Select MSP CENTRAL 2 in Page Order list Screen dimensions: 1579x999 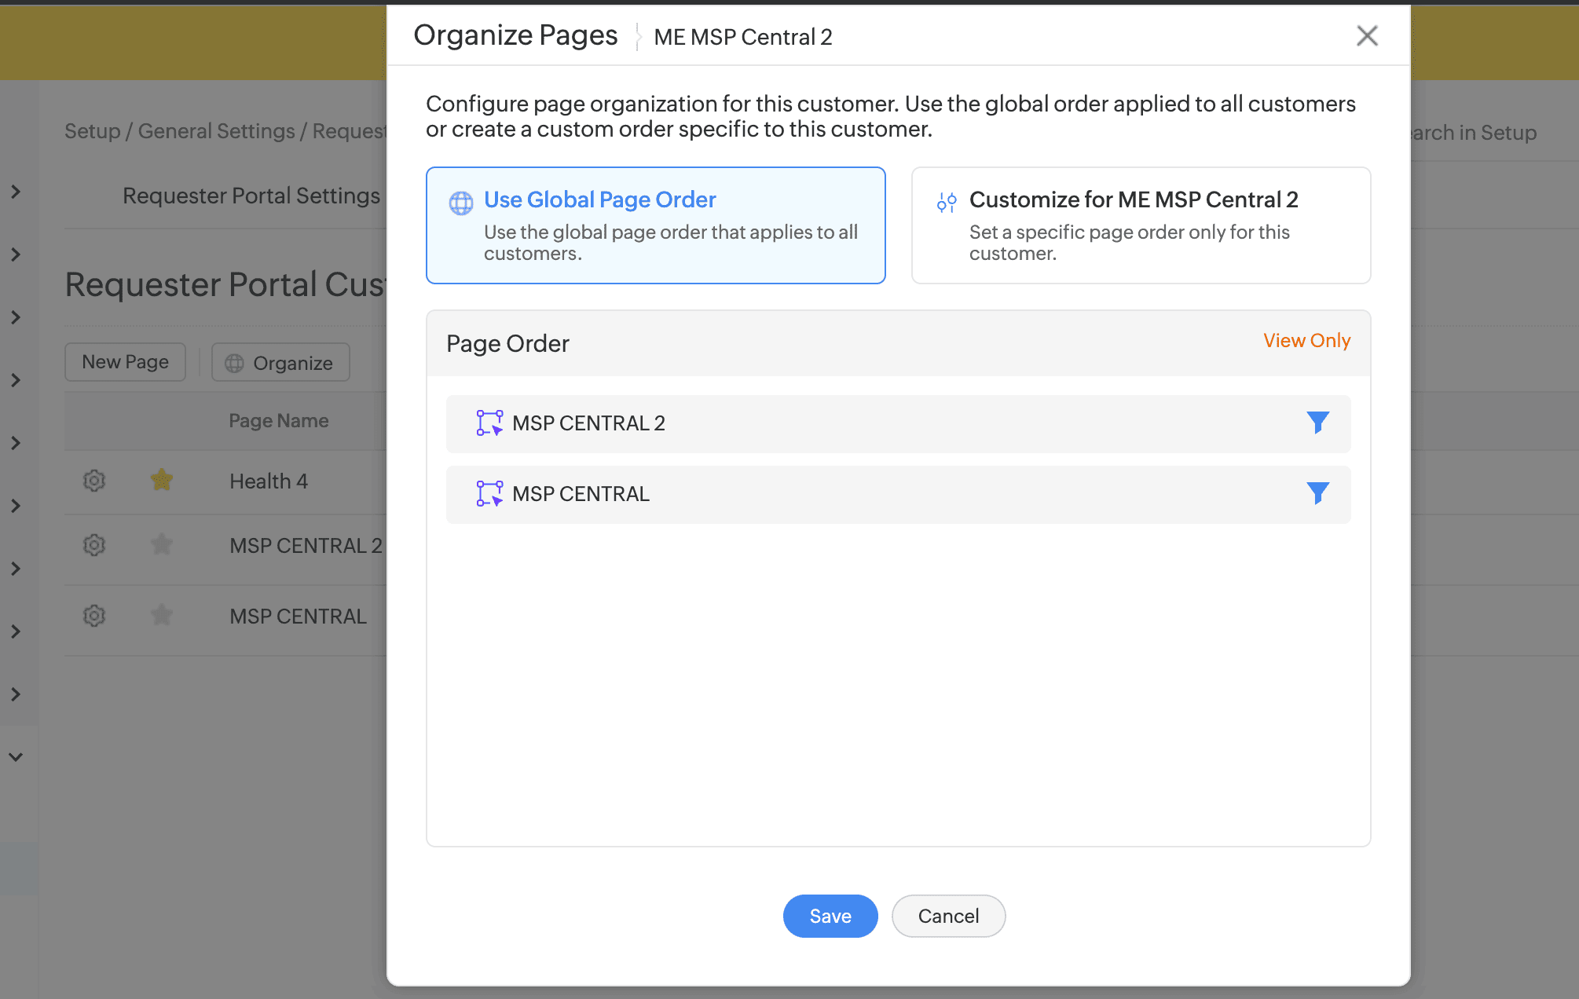898,424
